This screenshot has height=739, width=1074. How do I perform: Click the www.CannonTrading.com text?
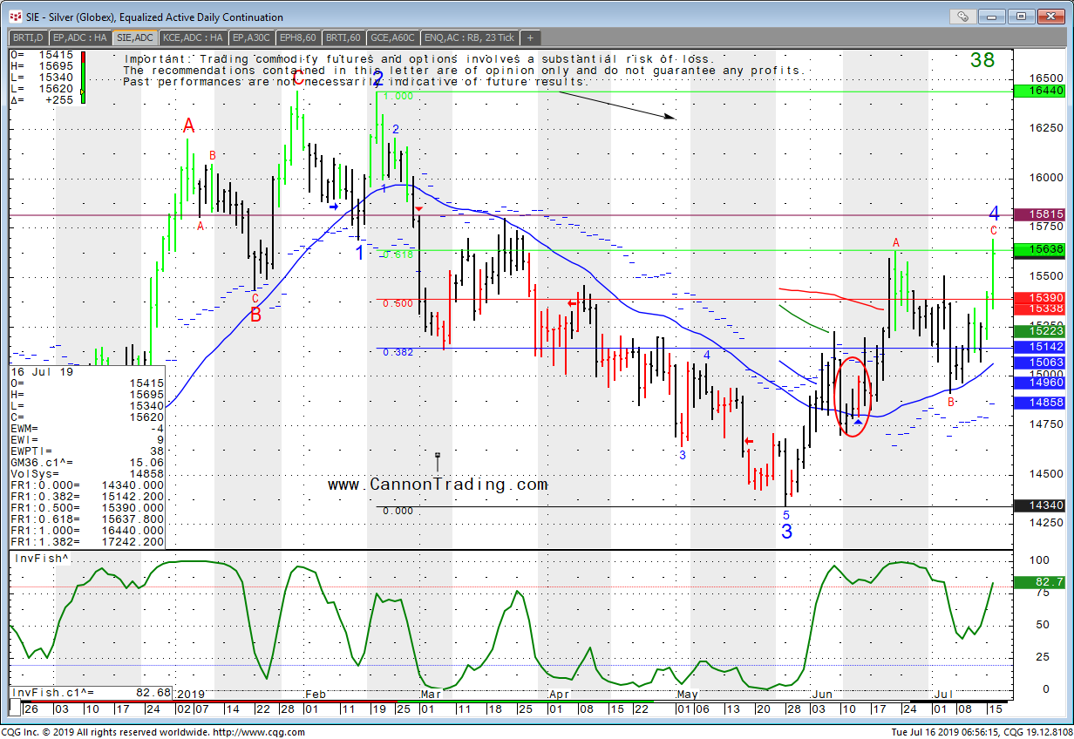[438, 485]
